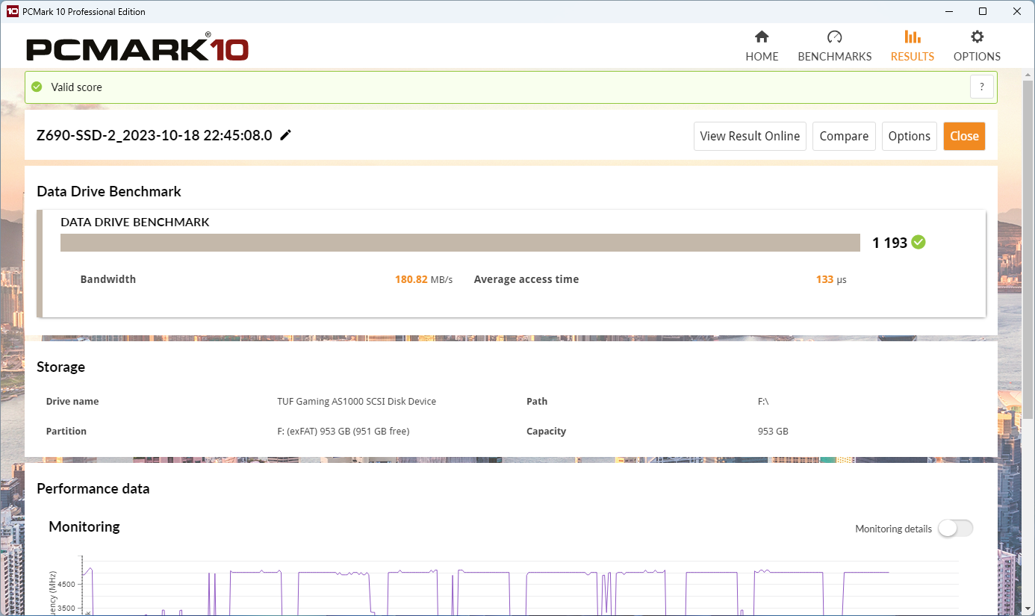Screen dimensions: 1035x616
Task: Toggle the Monitoring details switch
Action: click(x=955, y=528)
